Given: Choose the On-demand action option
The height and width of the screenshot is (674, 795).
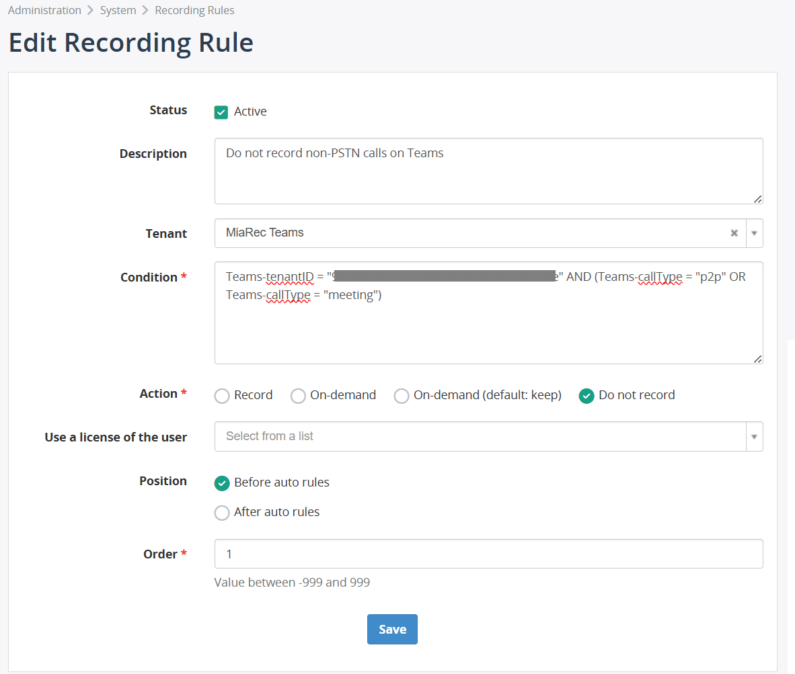Looking at the screenshot, I should coord(298,396).
